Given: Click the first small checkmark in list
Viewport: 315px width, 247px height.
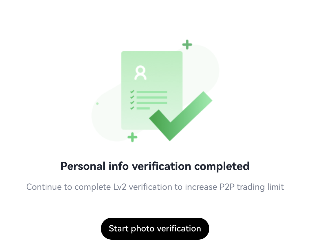Looking at the screenshot, I should [132, 92].
